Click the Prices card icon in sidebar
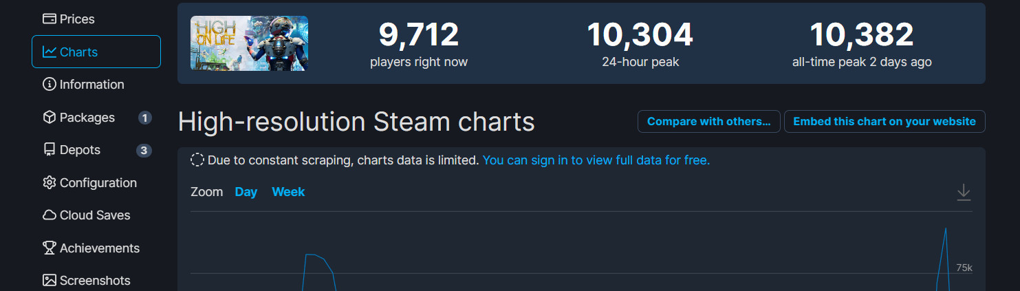Screen dimensions: 1020x291 [50, 19]
